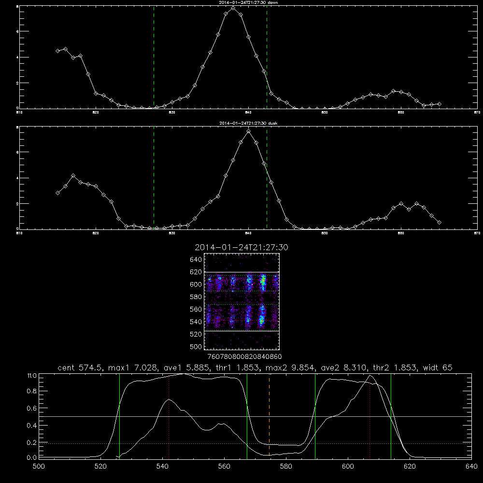Click the left green dashed line in dusk plot
The image size is (483, 483).
[x=154, y=178]
